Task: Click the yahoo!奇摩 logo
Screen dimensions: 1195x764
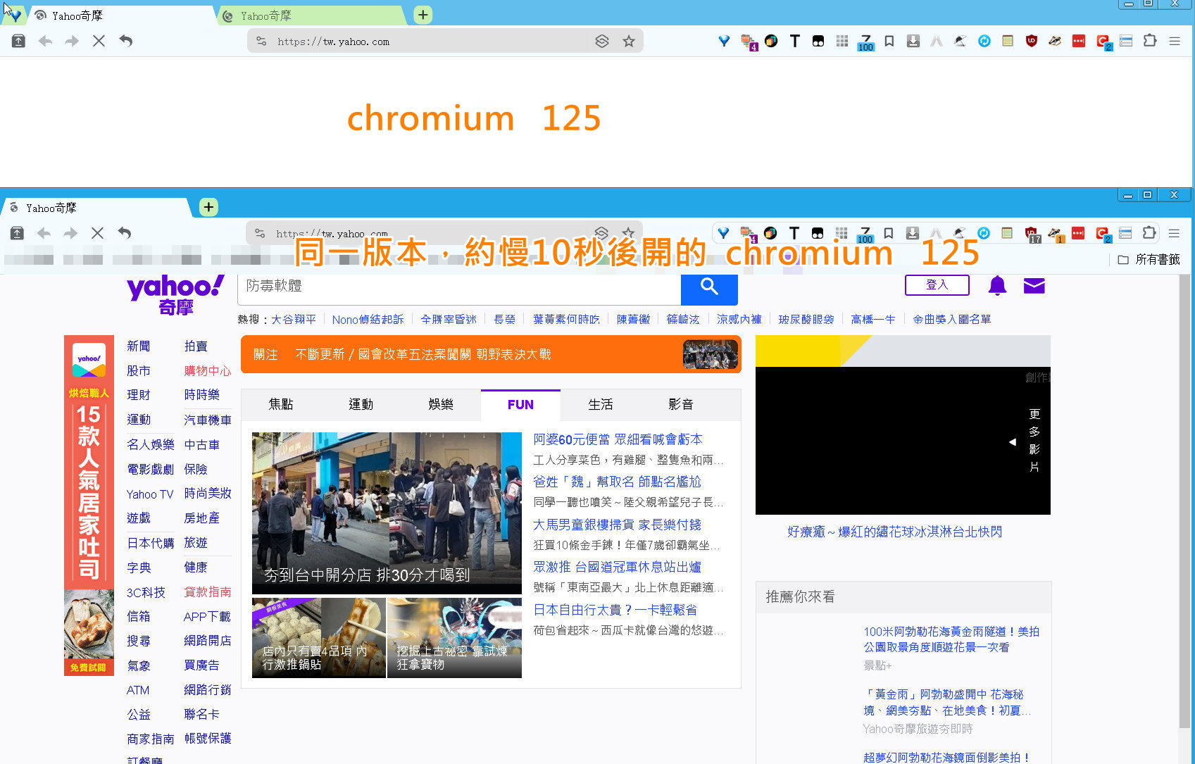Action: pos(175,294)
